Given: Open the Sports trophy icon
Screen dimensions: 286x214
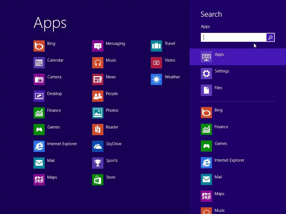Looking at the screenshot, I should (x=98, y=163).
